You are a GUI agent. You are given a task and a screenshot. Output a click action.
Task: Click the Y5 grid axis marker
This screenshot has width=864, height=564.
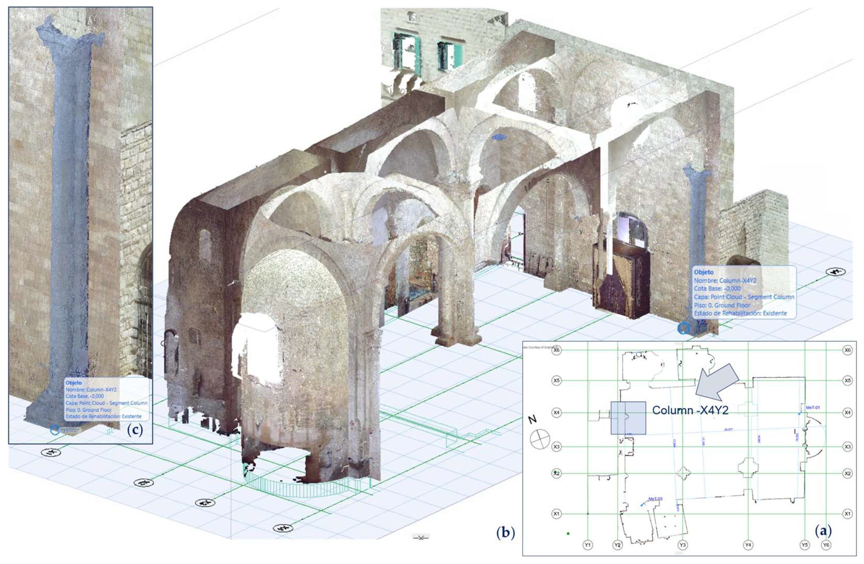point(805,545)
